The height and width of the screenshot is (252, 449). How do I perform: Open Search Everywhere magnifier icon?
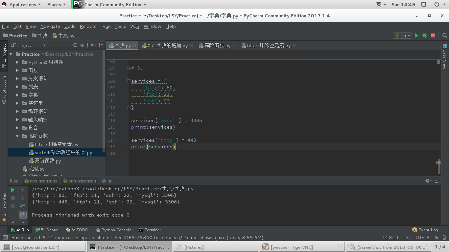[445, 35]
